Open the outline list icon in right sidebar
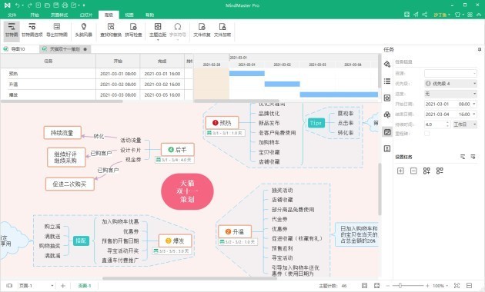The width and height of the screenshot is (485, 292). (387, 81)
